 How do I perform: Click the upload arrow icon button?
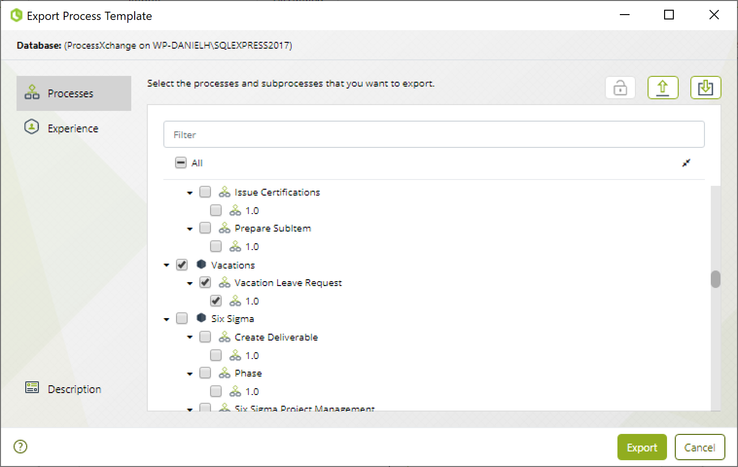click(663, 88)
